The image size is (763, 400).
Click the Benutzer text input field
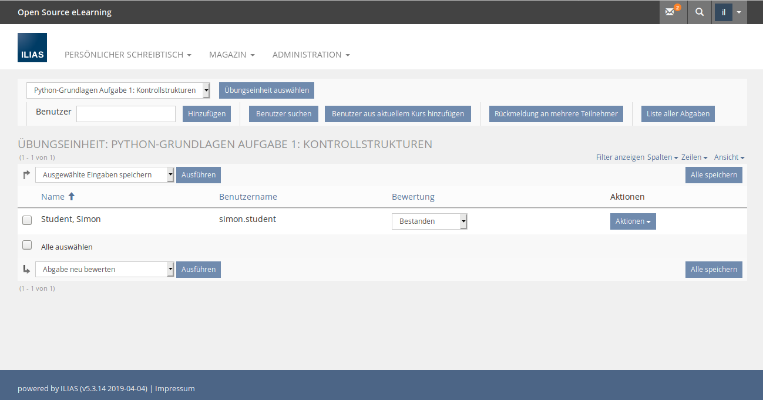point(126,114)
